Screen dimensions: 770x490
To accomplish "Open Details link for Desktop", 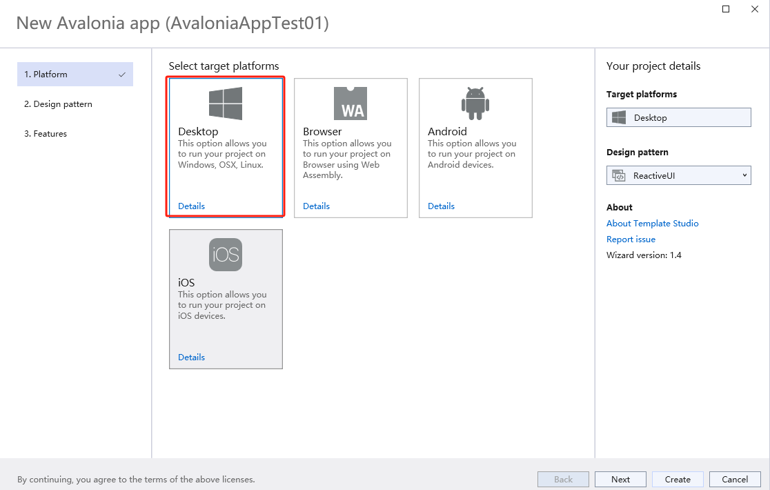I will [x=192, y=206].
